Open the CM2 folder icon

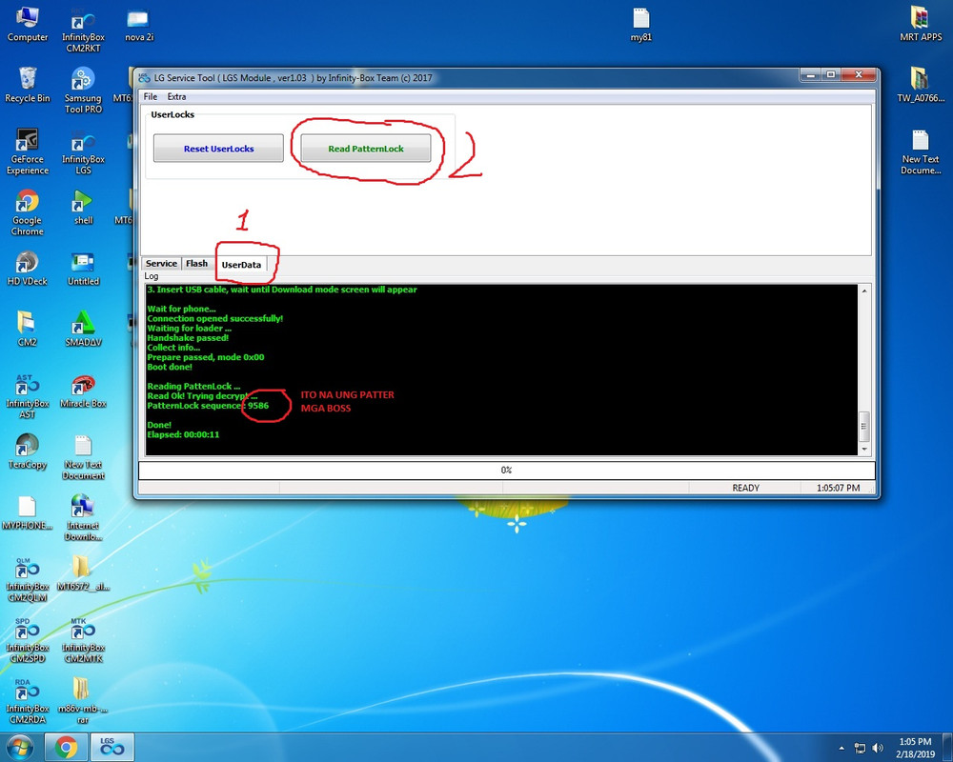pyautogui.click(x=28, y=330)
